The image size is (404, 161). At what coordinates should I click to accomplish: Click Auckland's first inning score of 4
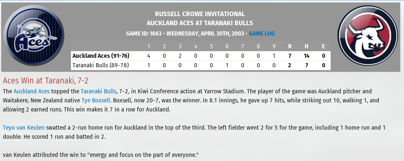click(x=148, y=56)
